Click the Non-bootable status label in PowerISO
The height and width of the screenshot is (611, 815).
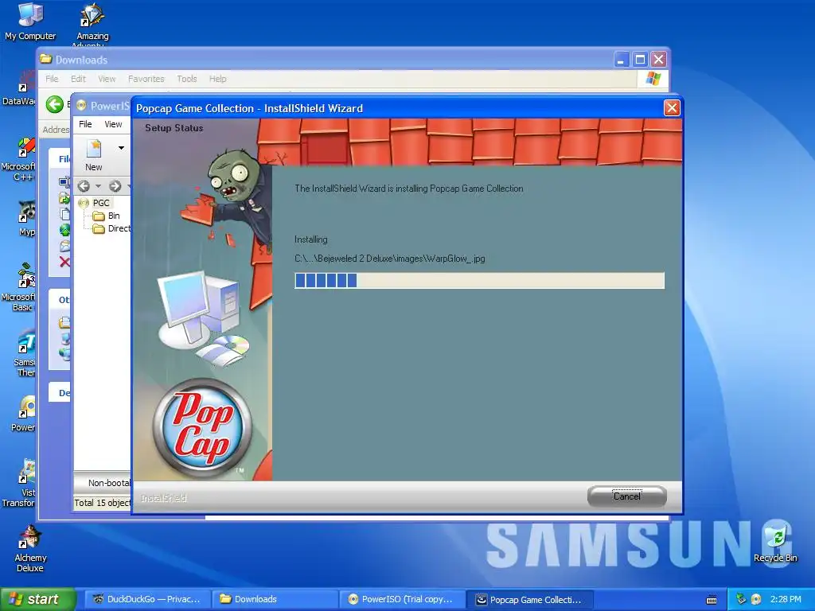[109, 483]
